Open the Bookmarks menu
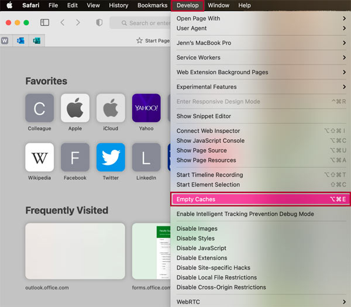351x307 pixels. 152,5
